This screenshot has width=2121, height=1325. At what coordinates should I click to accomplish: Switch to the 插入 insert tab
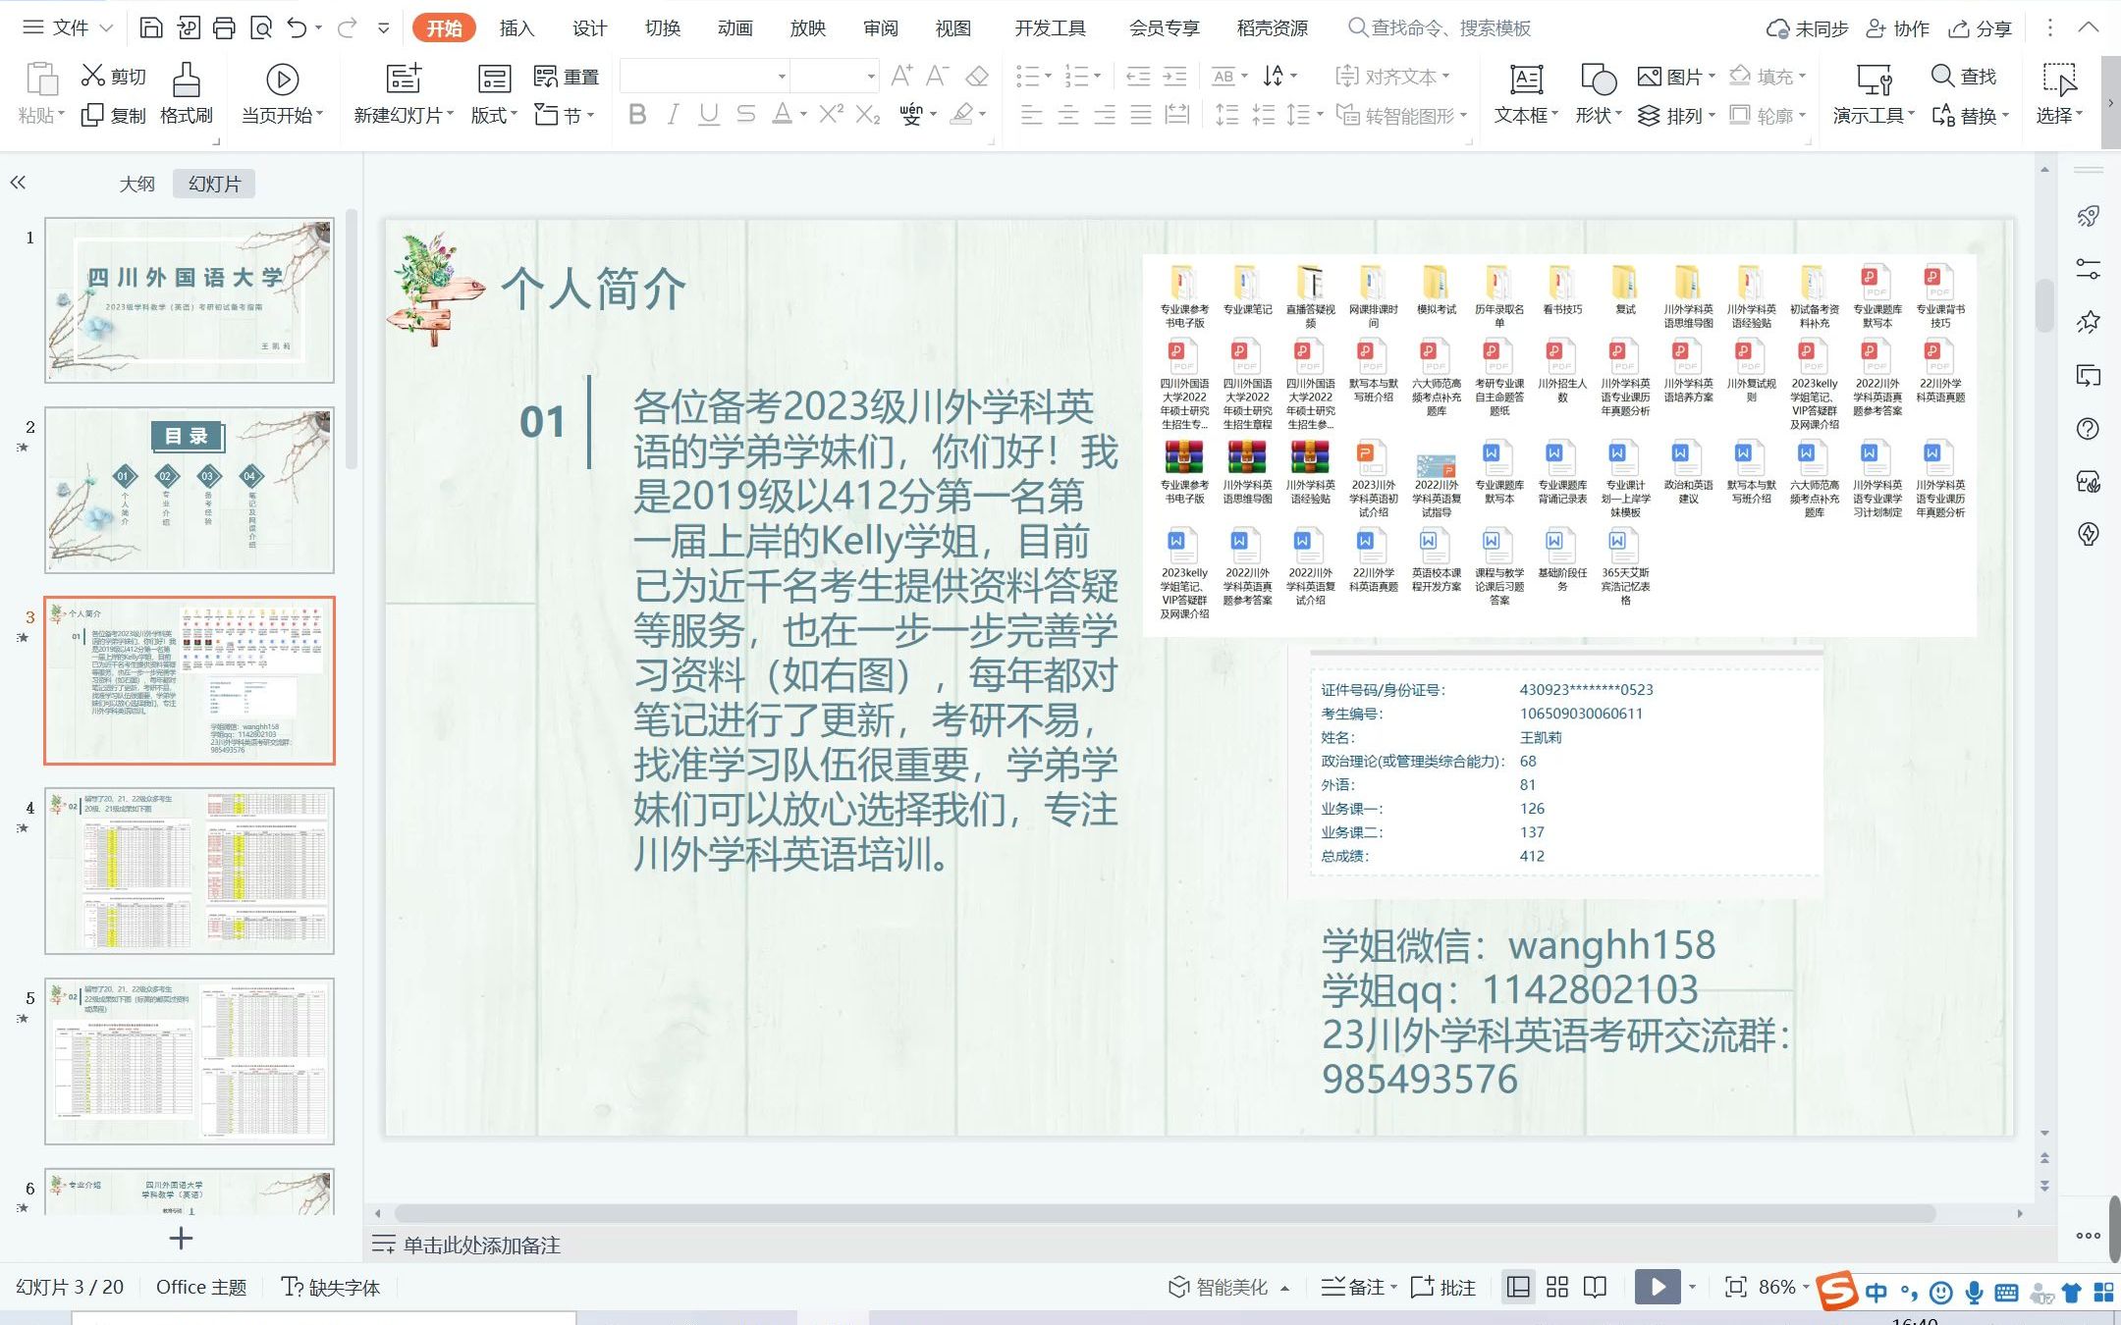[x=517, y=27]
